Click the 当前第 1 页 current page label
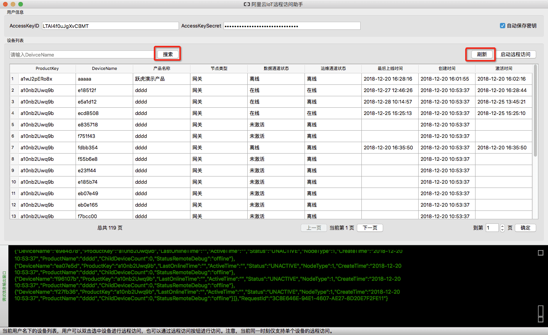This screenshot has width=548, height=335. tap(342, 228)
